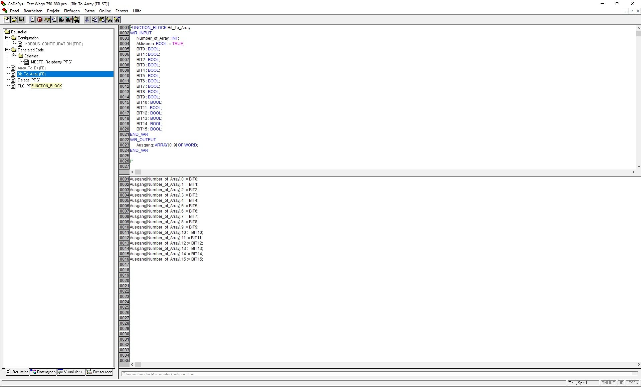Collapse the Generated Code folder
641x387 pixels.
pyautogui.click(x=7, y=50)
